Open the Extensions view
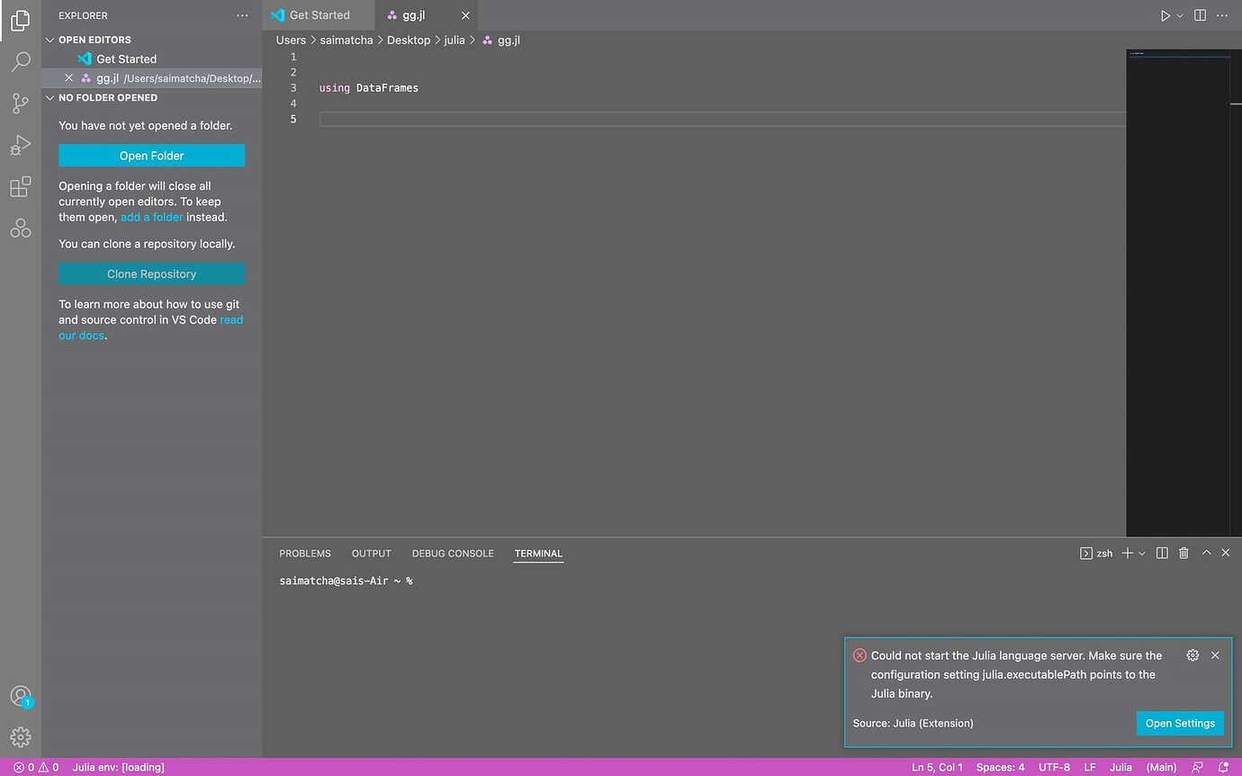The image size is (1242, 776). (21, 186)
